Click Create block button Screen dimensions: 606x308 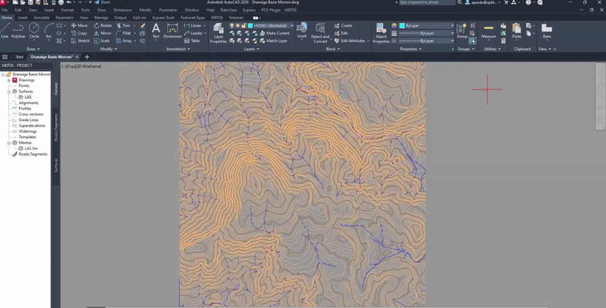click(343, 26)
